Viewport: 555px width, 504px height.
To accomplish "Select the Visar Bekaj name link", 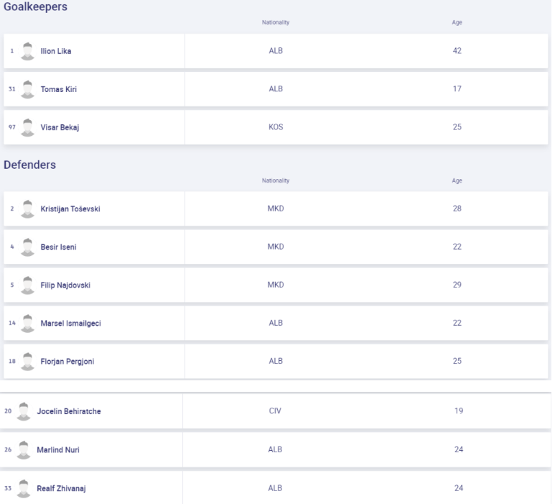I will point(60,127).
